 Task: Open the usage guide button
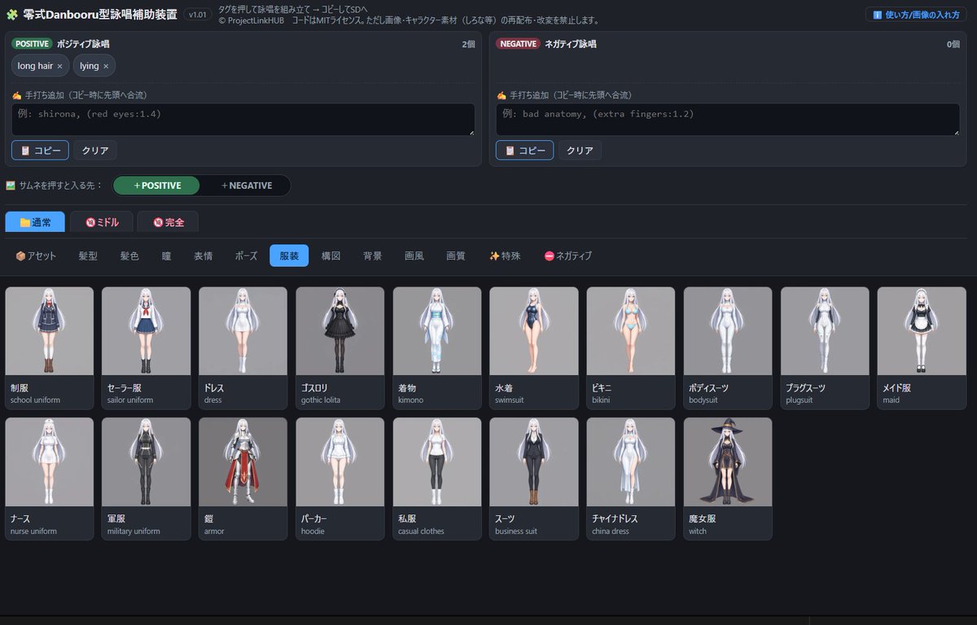coord(916,15)
